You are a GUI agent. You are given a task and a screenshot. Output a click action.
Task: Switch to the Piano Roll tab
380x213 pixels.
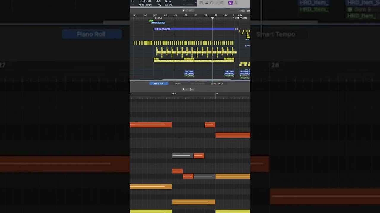coord(159,83)
